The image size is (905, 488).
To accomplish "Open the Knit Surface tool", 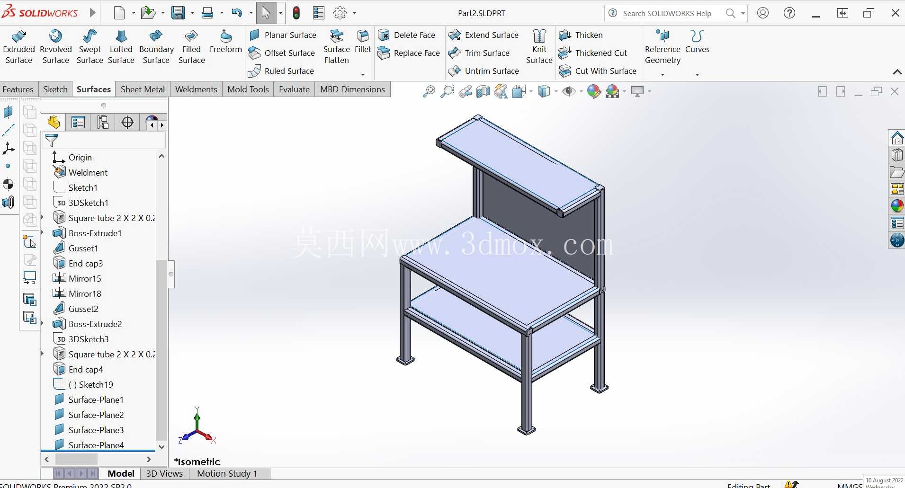I will click(539, 47).
